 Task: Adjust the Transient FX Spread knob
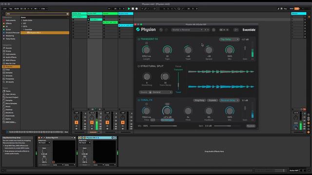[x=209, y=50]
